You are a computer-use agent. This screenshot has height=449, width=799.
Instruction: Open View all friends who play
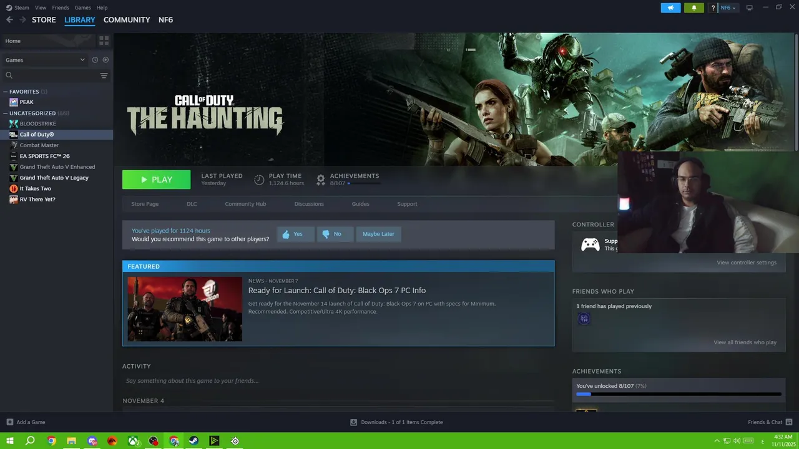[x=745, y=342]
